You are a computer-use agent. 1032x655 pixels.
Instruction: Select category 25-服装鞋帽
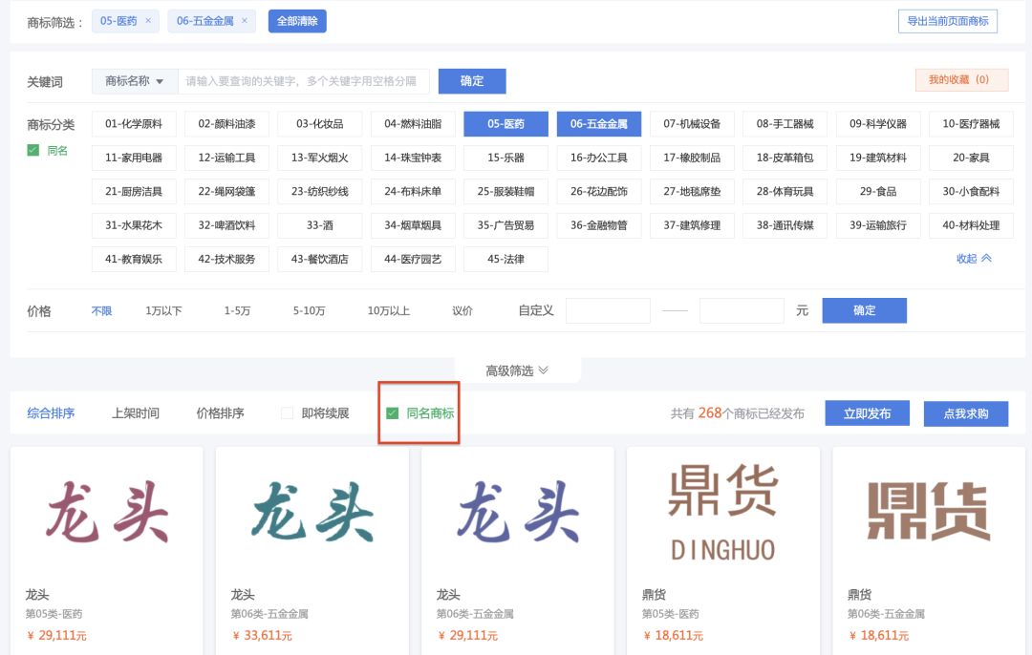[x=506, y=191]
